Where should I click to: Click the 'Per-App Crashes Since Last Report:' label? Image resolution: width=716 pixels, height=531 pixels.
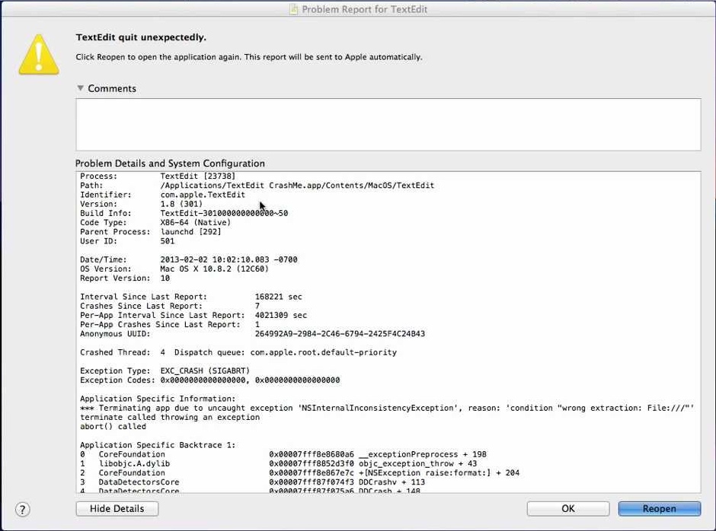[x=160, y=324]
